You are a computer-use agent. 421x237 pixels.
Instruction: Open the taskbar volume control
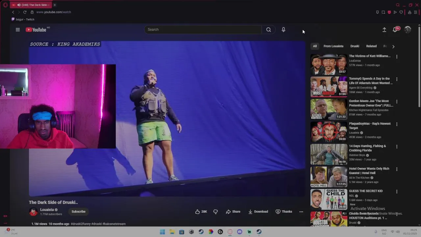click(398, 232)
